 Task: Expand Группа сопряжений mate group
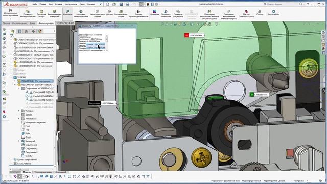click(11, 160)
